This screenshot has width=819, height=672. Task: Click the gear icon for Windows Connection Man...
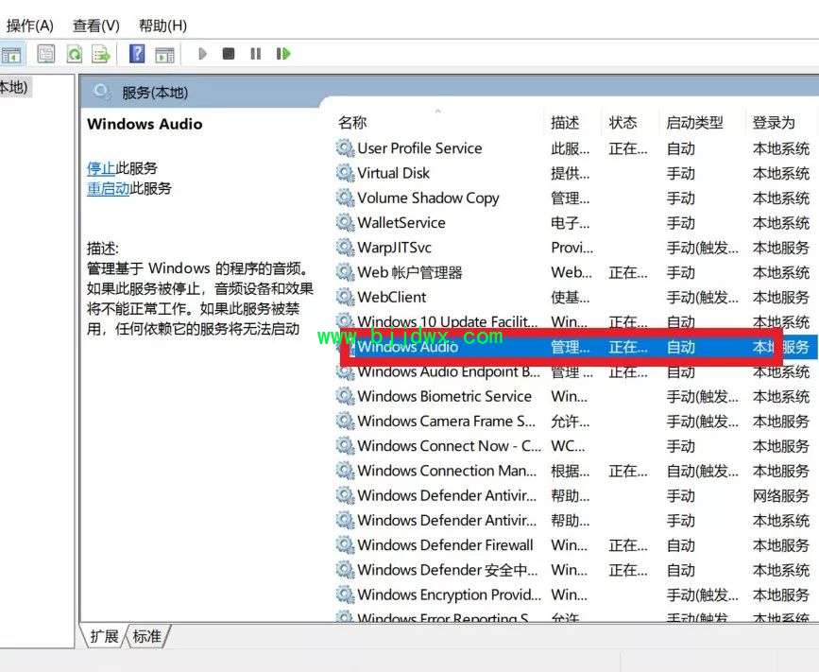pos(345,471)
